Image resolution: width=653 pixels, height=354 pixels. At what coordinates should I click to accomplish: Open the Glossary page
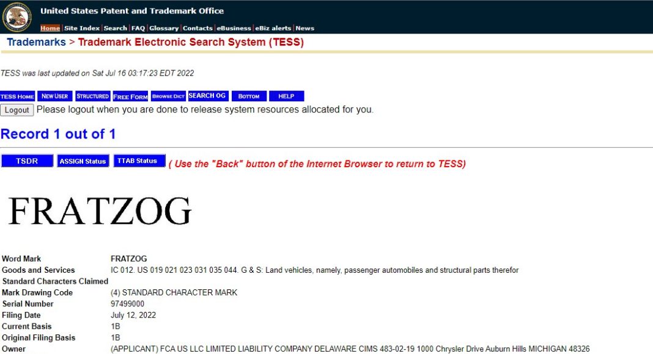164,28
